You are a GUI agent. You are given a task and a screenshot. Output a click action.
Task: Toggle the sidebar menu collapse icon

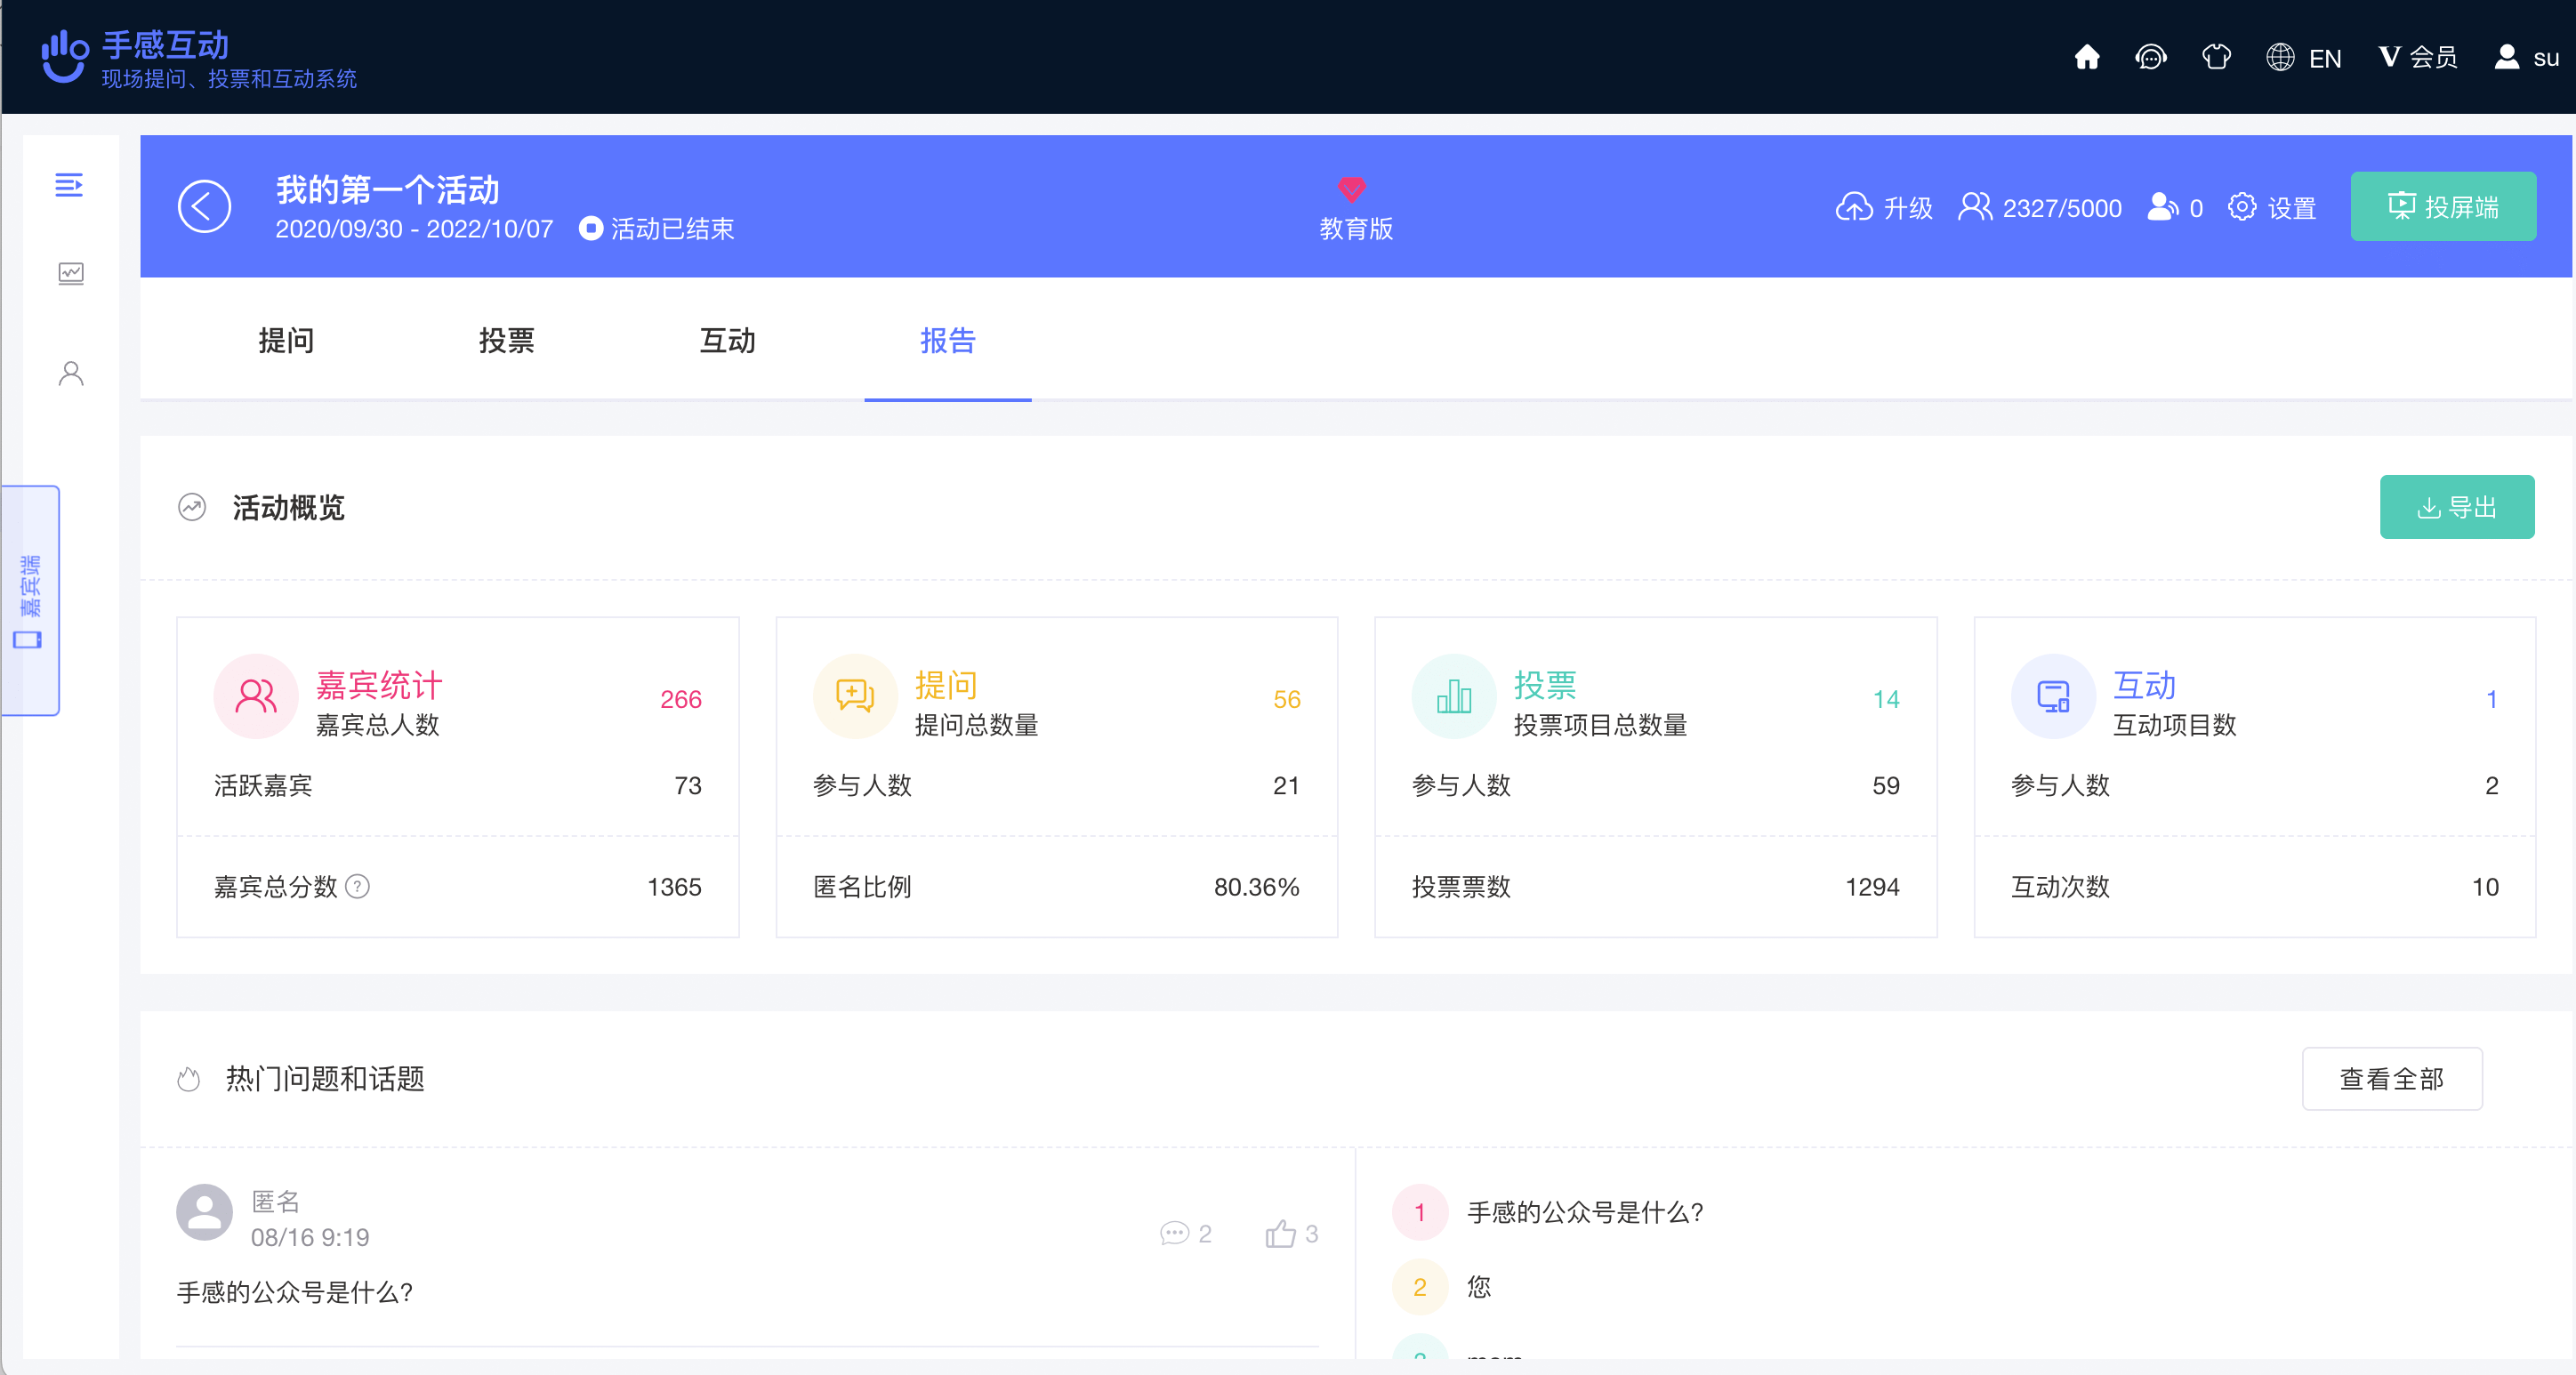[69, 185]
